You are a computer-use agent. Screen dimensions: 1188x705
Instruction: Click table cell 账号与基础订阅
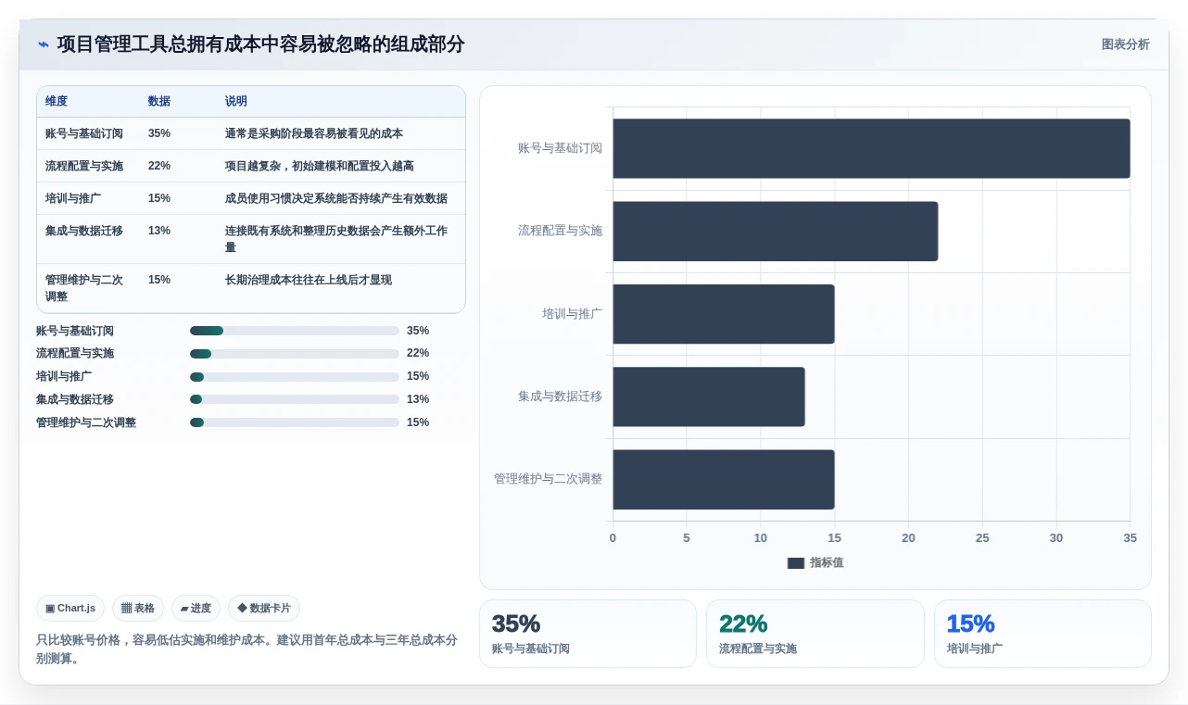pos(84,133)
